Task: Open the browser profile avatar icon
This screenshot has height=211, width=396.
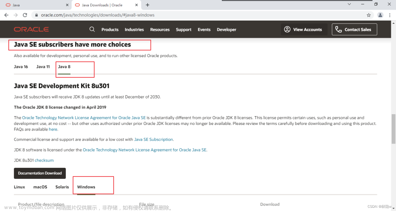Action: click(x=380, y=15)
